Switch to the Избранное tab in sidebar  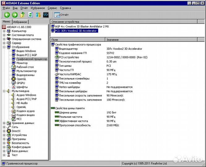(20, 22)
